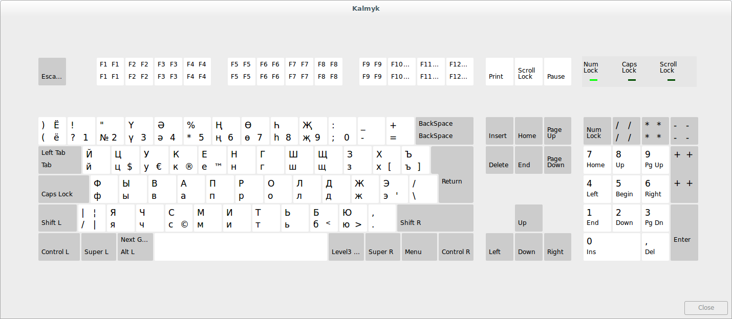Click the numpad Del comma key

pyautogui.click(x=655, y=247)
